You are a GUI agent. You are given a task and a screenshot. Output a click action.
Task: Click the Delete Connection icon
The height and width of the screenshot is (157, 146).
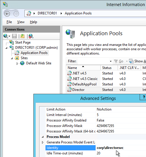tap(31, 36)
